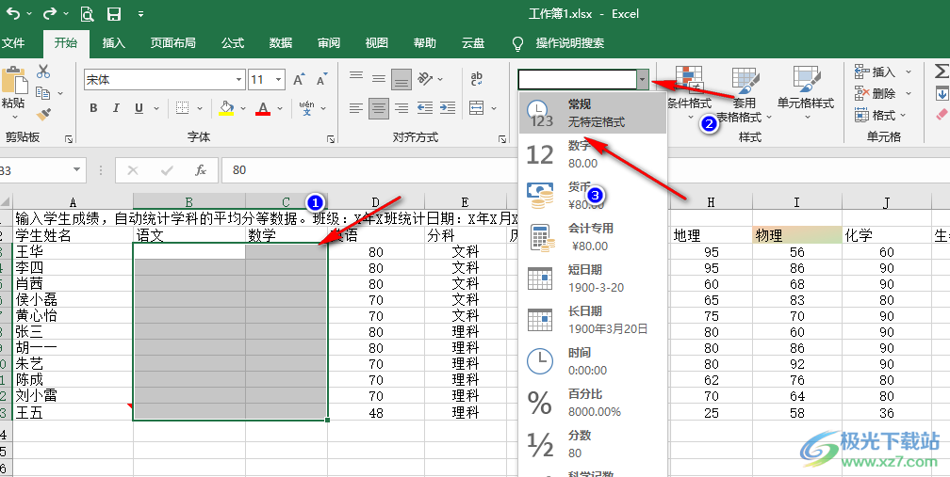This screenshot has height=477, width=950.
Task: Click the fx insert function icon
Action: coord(201,170)
